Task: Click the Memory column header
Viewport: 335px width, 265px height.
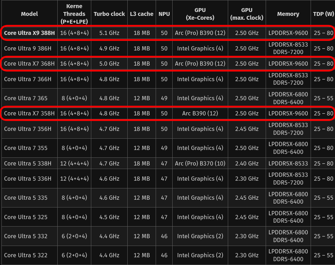Action: click(288, 14)
